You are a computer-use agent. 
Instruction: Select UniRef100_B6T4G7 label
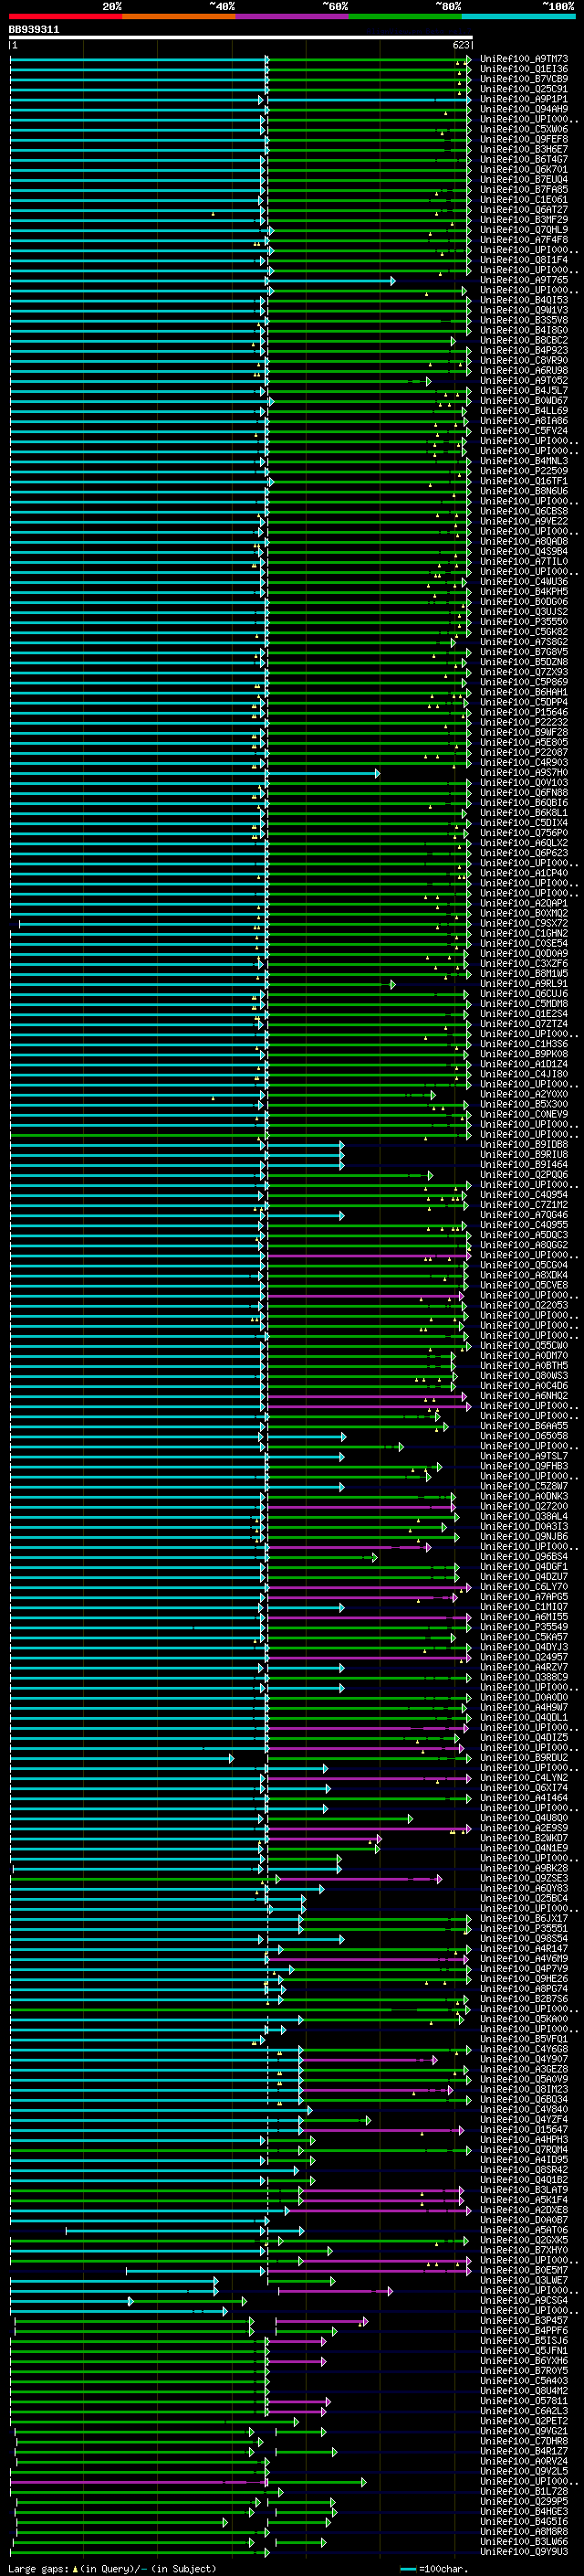pos(524,159)
